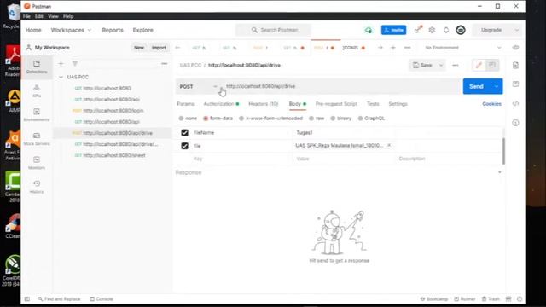The image size is (546, 307).
Task: Open the Environments sidebar panel
Action: (37, 114)
